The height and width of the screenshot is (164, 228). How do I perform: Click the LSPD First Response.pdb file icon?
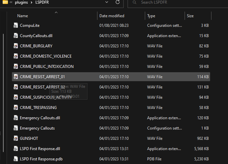[x=16, y=159]
